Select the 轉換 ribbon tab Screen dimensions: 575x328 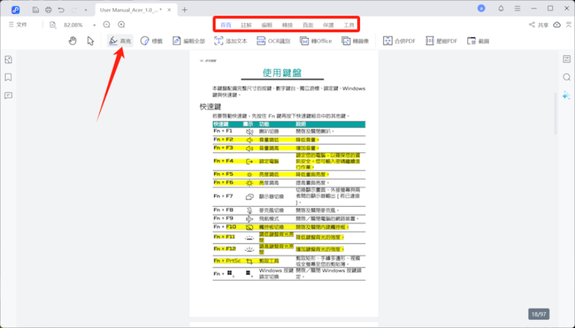[x=288, y=25]
